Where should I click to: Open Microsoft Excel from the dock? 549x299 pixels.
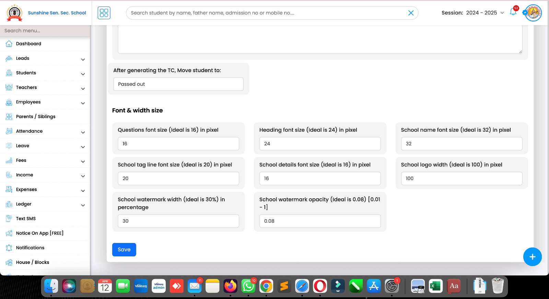coord(436,286)
